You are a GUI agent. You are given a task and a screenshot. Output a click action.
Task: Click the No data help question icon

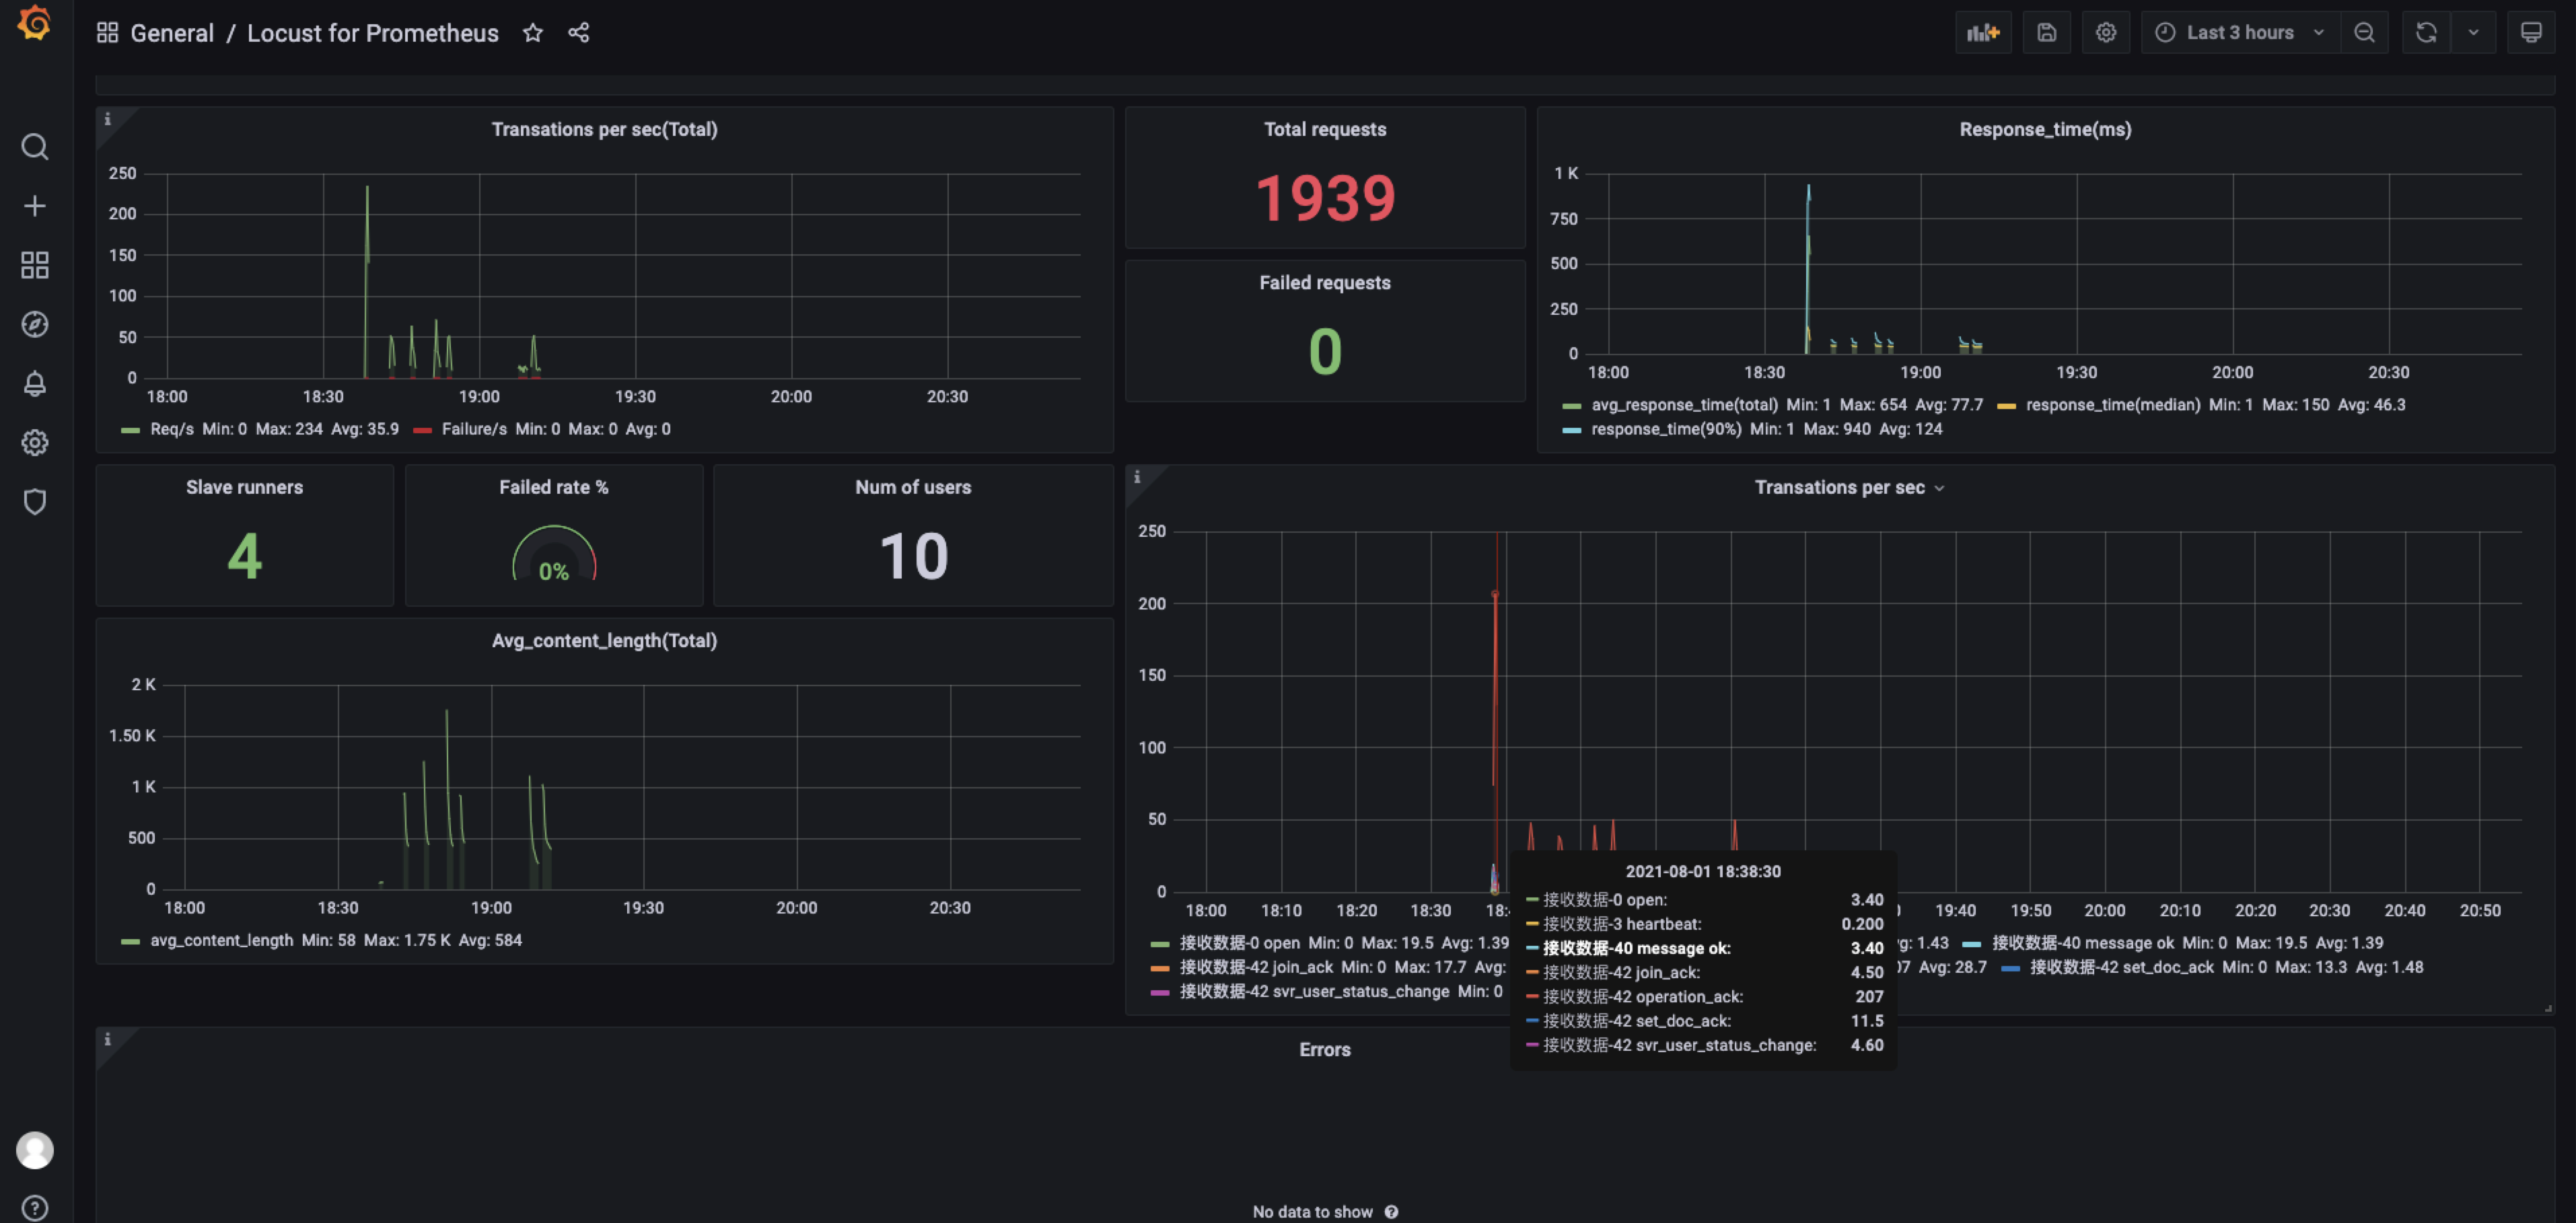click(1391, 1212)
